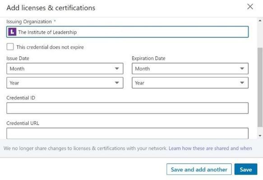
Task: Open Learn how these are shared link
Action: (x=210, y=148)
